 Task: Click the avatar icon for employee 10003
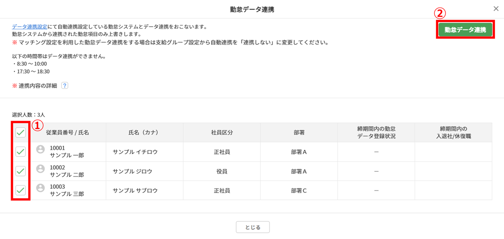40,188
